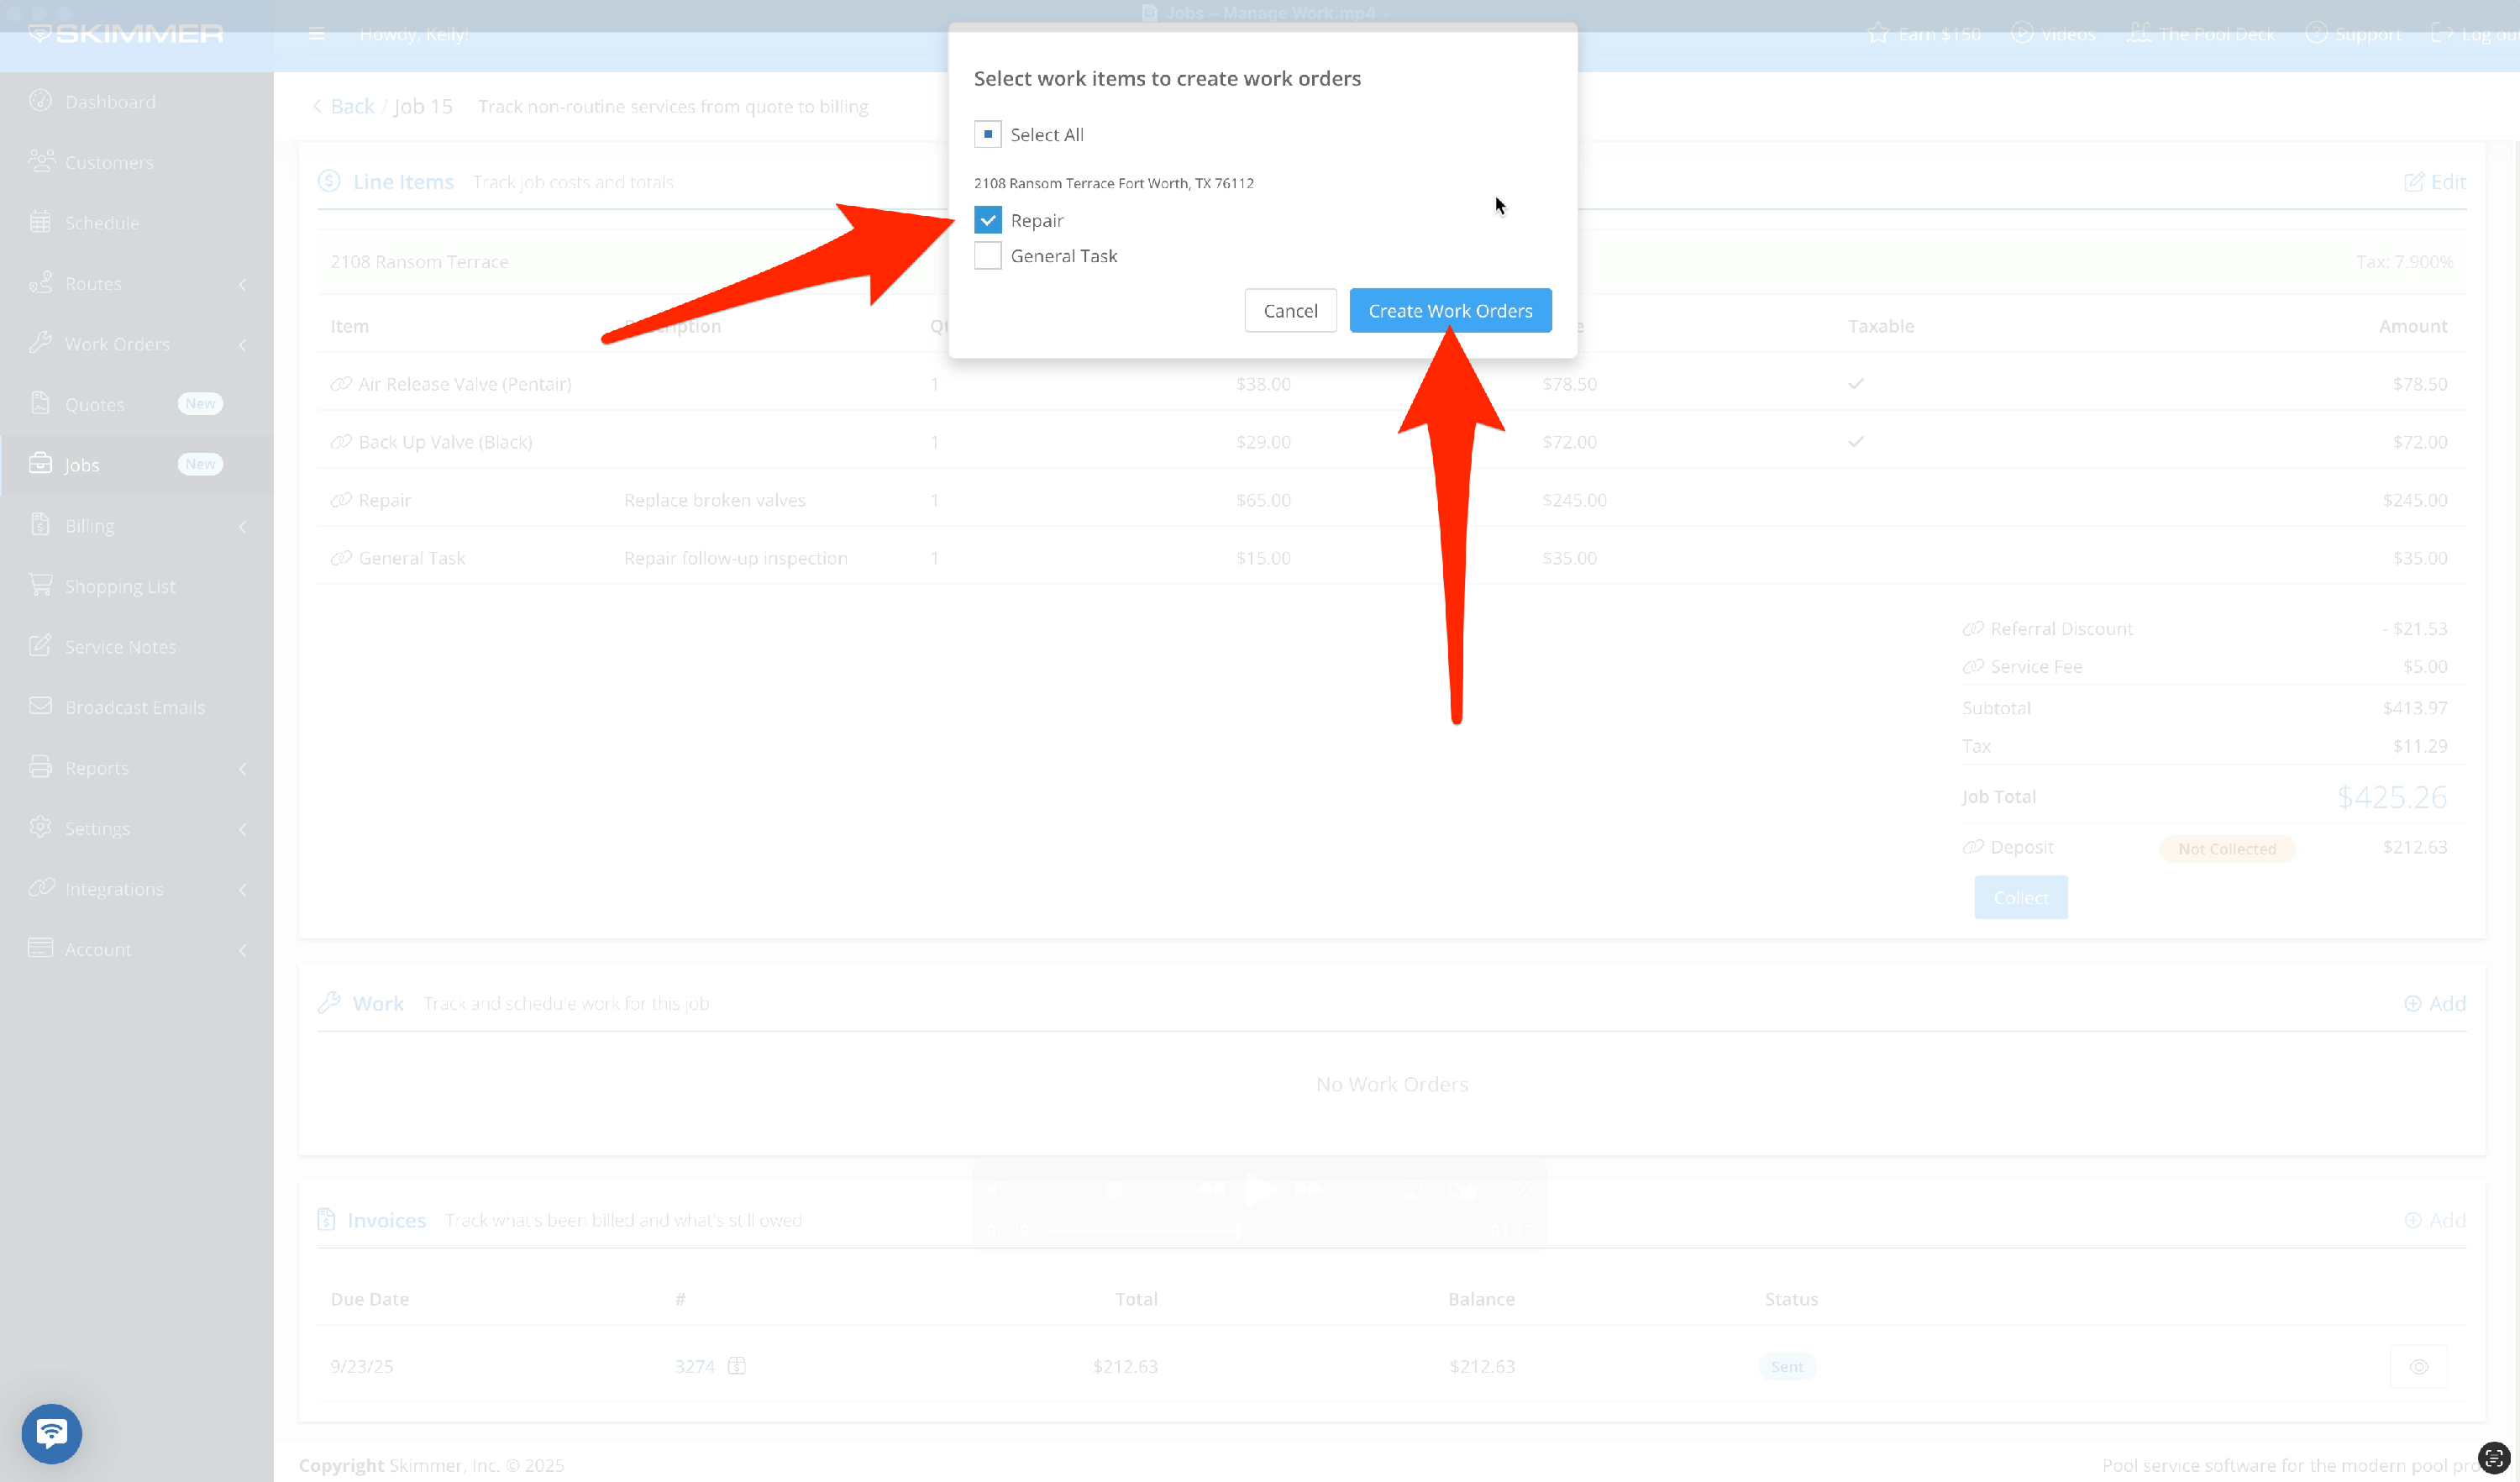Expand the Billing sidebar chevron
Viewport: 2520px width, 1482px height.
[242, 526]
